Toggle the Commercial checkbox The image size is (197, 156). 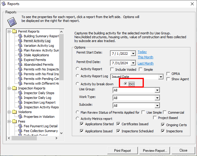tap(165, 112)
